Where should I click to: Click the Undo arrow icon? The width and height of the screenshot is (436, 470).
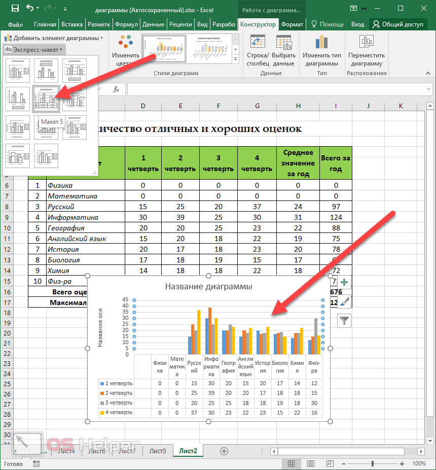point(30,9)
